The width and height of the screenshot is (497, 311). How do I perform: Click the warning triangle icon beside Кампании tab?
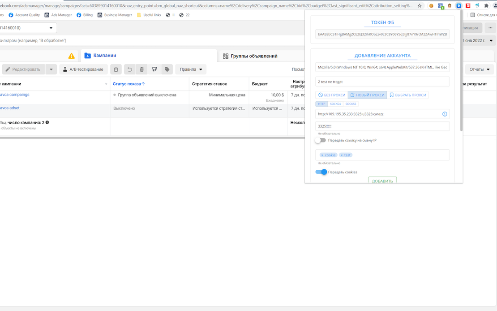[x=71, y=56]
